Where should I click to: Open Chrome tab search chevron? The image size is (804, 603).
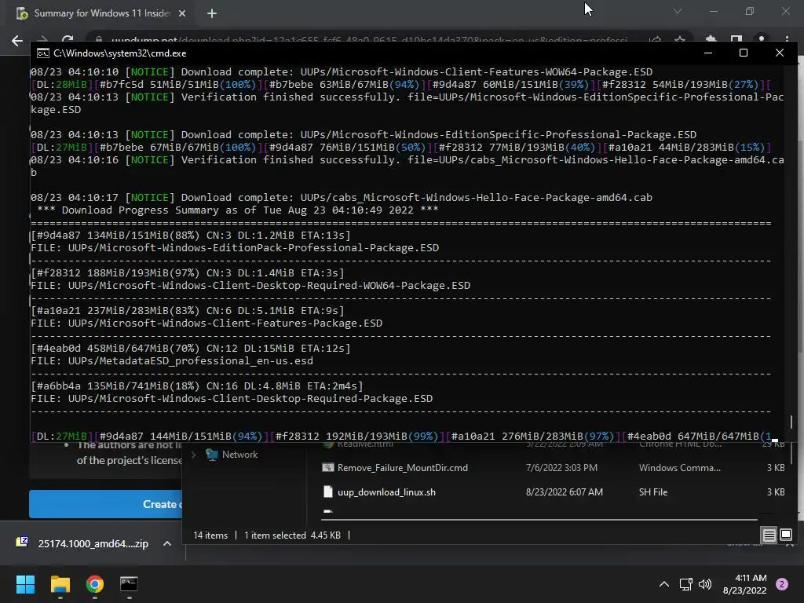[x=678, y=11]
